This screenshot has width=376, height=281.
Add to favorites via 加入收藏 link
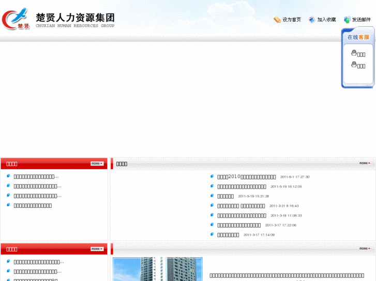click(326, 20)
